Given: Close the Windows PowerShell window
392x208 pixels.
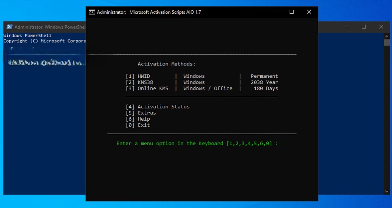Looking at the screenshot, I should pos(381,27).
